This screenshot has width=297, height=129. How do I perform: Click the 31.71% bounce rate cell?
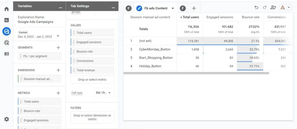[250, 66]
